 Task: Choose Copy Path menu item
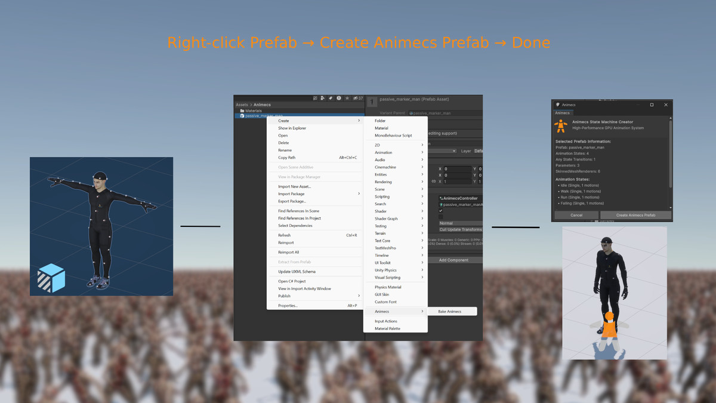pyautogui.click(x=316, y=158)
